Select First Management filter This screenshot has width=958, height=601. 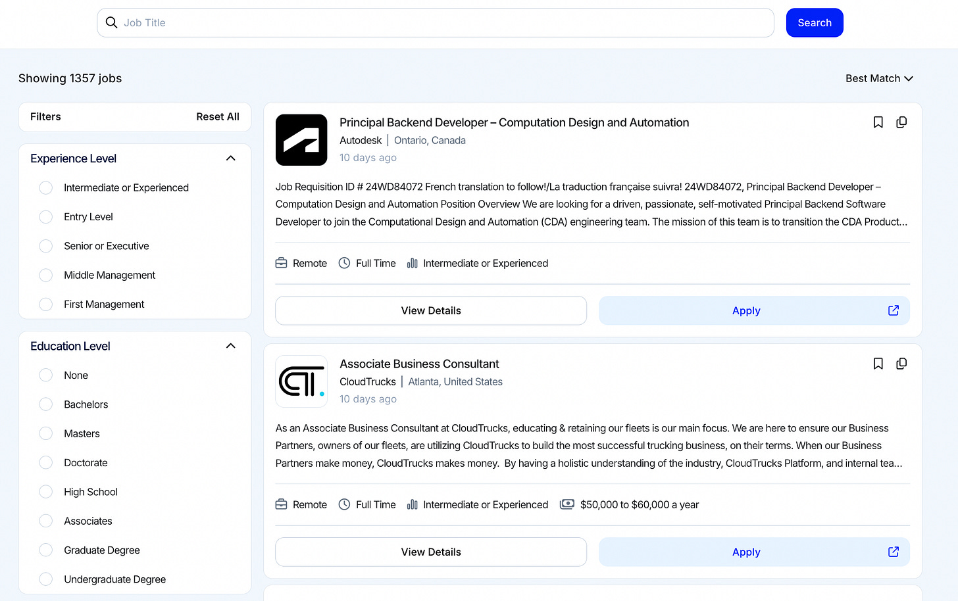pos(46,304)
